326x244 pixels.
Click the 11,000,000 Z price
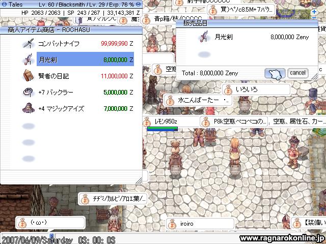117,76
